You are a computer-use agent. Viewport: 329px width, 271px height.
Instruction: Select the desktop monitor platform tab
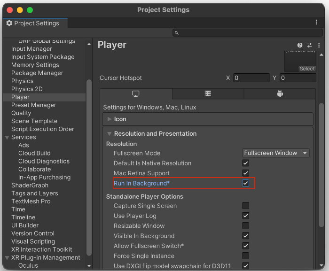[136, 94]
